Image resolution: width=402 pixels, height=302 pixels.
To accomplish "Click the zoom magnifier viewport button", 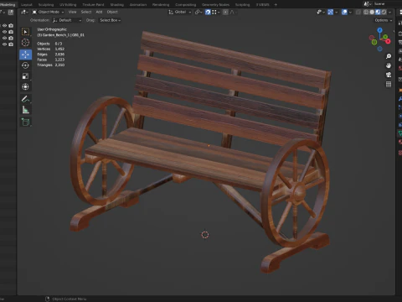I will 389,56.
